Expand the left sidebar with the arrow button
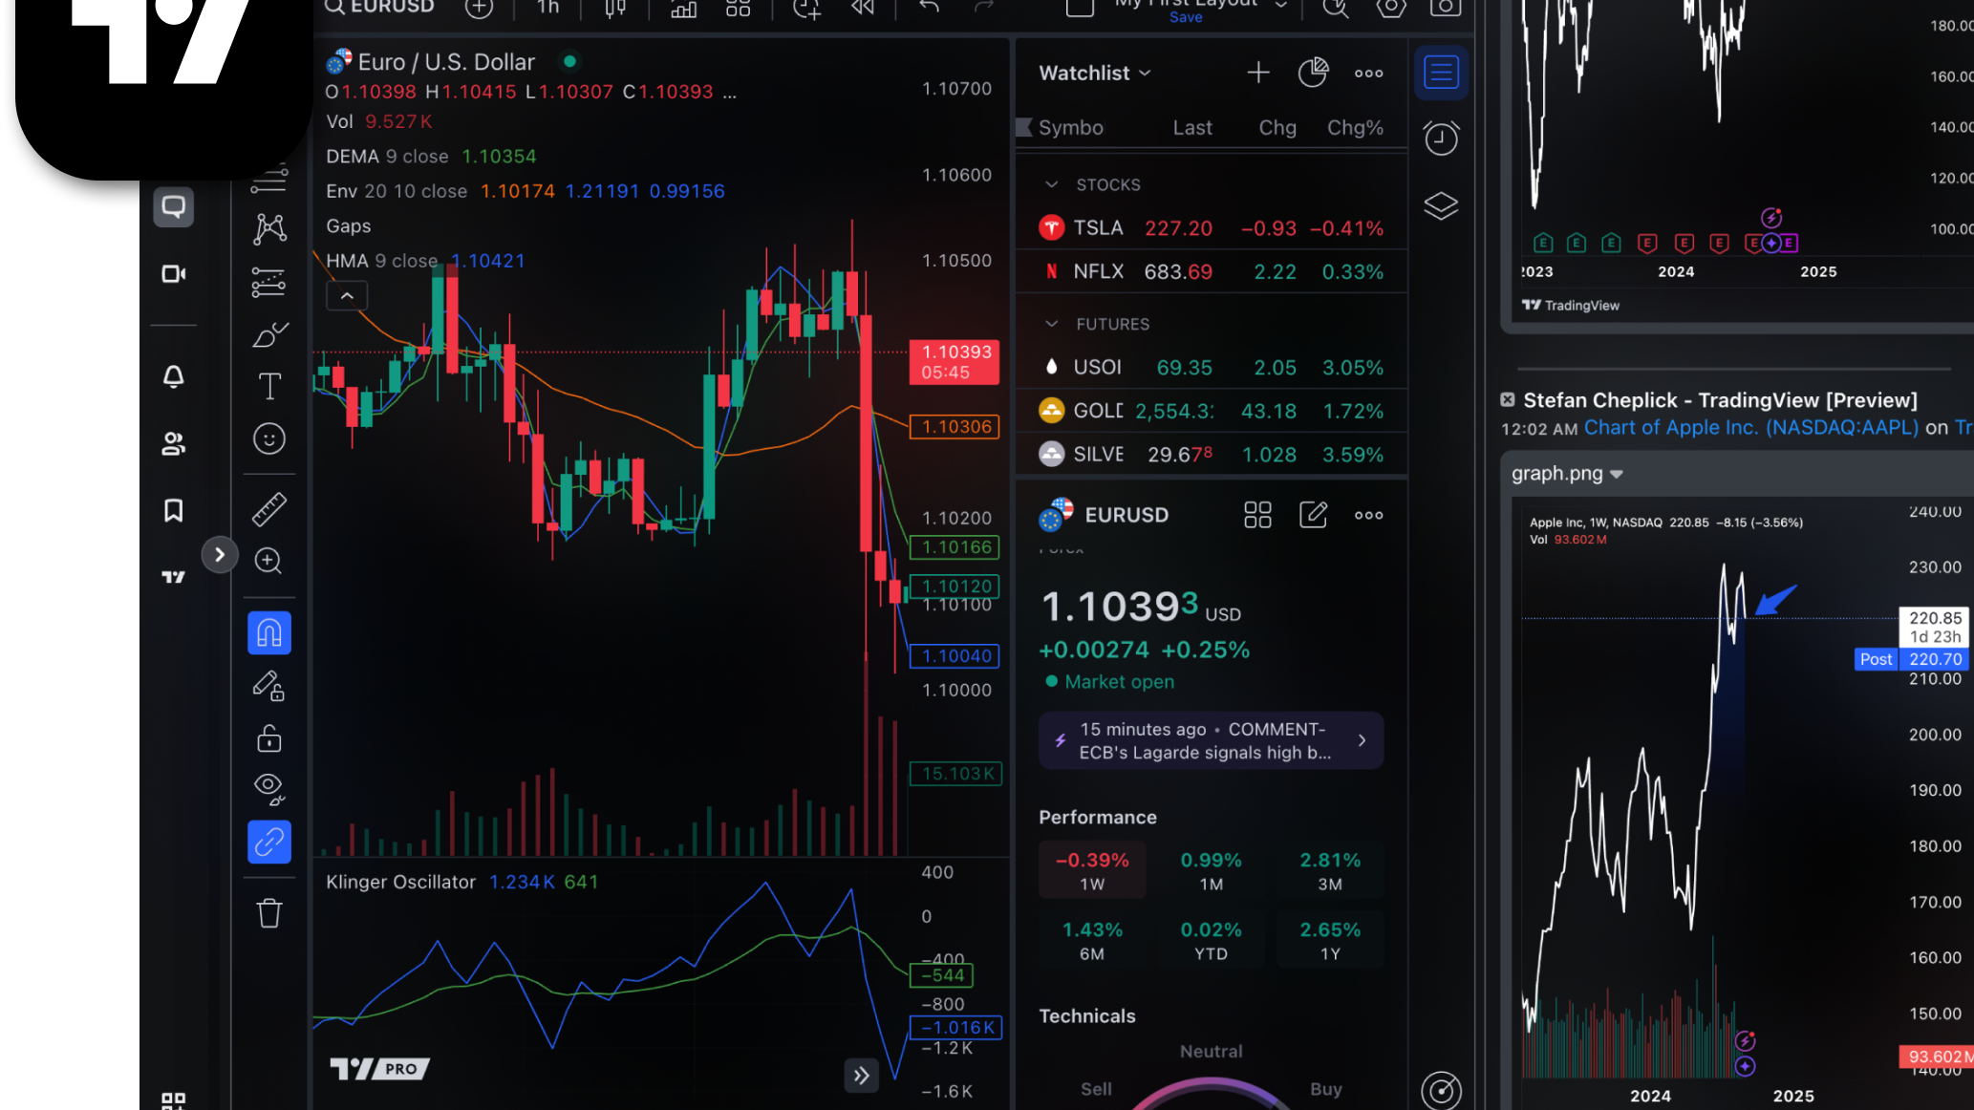1974x1110 pixels. [x=219, y=555]
